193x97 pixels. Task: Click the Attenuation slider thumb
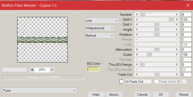coord(157,49)
